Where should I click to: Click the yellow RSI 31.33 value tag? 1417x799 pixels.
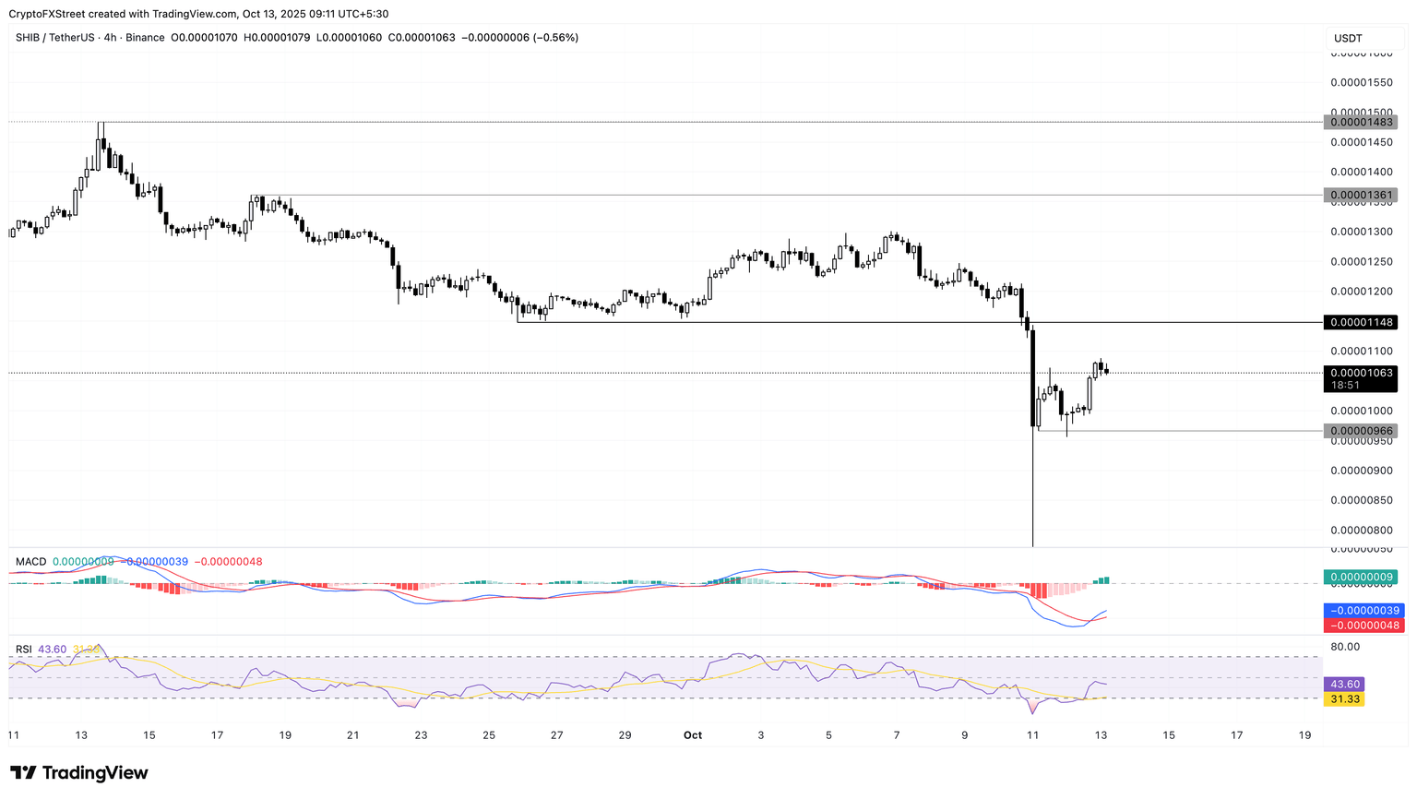click(x=1343, y=699)
